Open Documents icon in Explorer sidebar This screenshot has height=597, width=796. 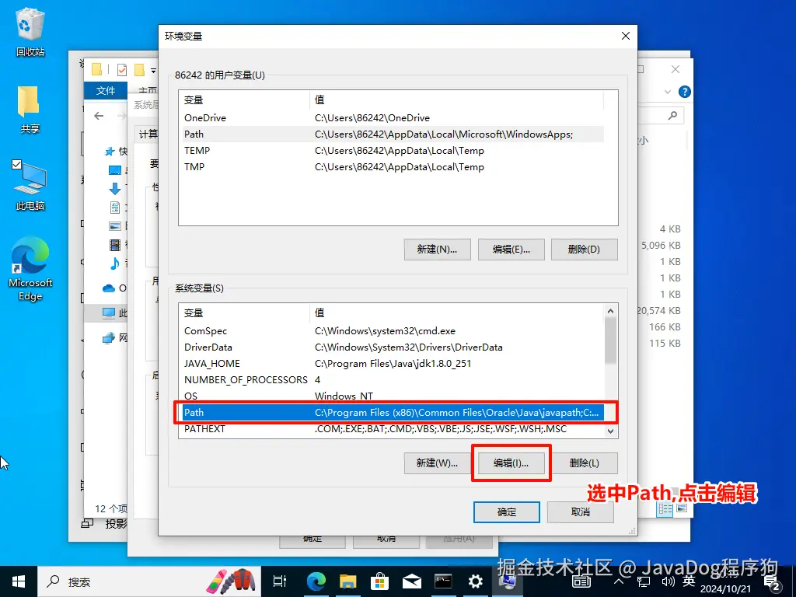point(115,207)
